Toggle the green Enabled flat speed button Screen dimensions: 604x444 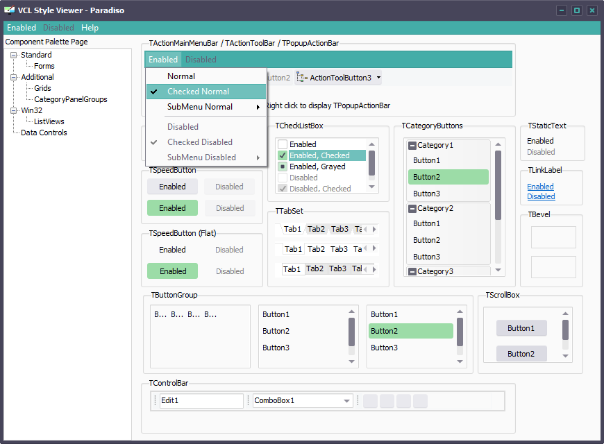pos(173,271)
